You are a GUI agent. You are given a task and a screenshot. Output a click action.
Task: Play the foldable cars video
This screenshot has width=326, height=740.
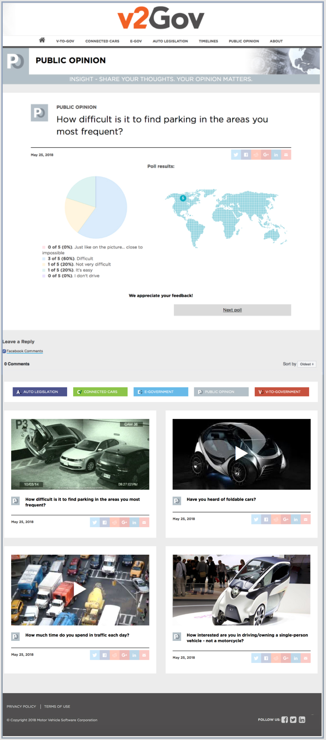pos(241,454)
